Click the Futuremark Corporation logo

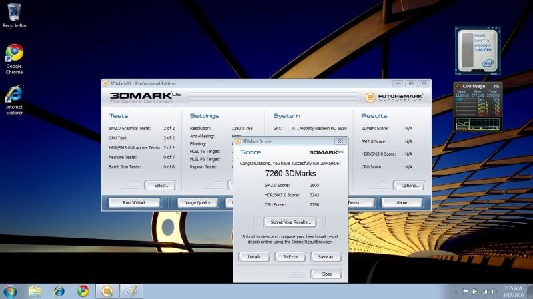point(394,97)
